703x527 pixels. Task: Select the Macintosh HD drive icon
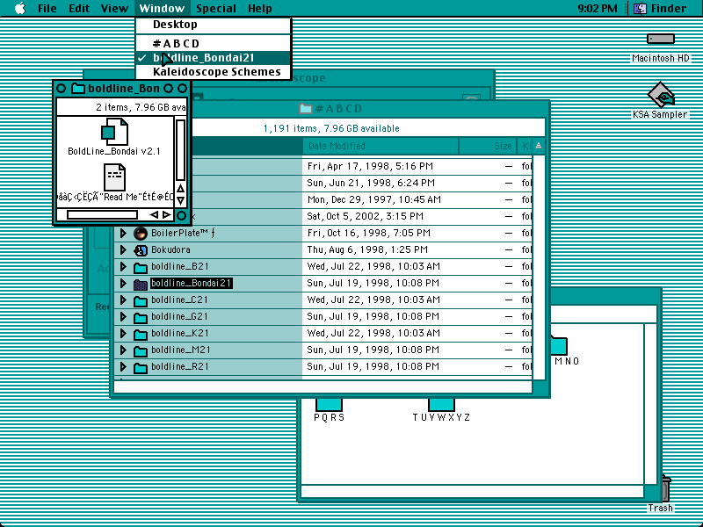pyautogui.click(x=661, y=39)
